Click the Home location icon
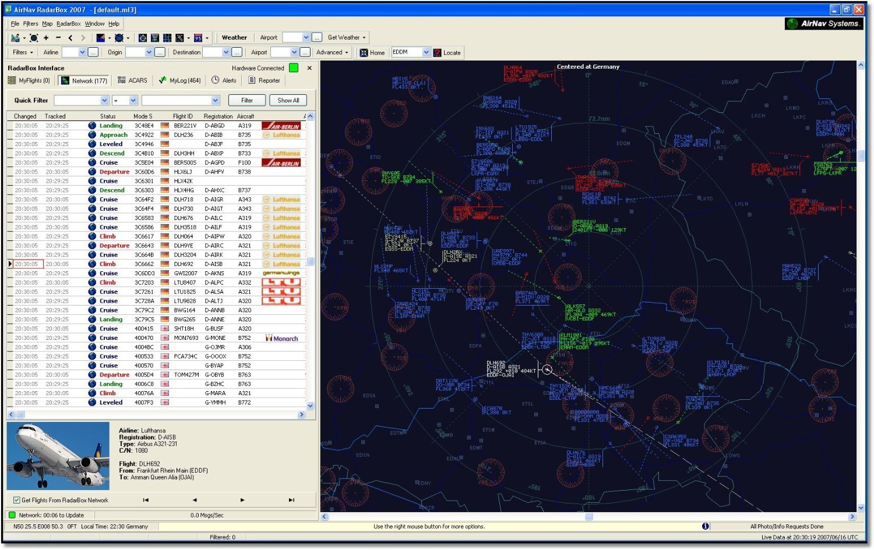This screenshot has height=550, width=874. (x=364, y=53)
